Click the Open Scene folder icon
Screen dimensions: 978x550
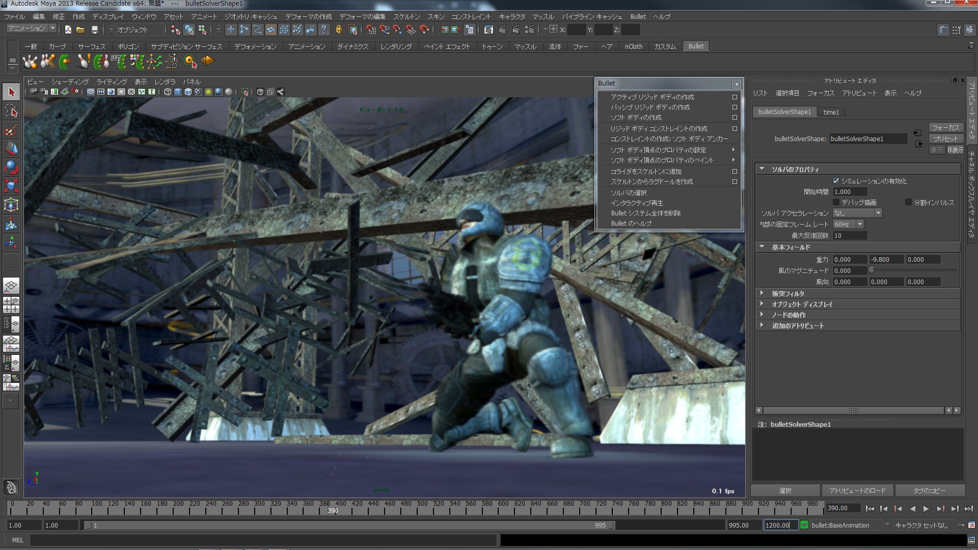pos(80,30)
